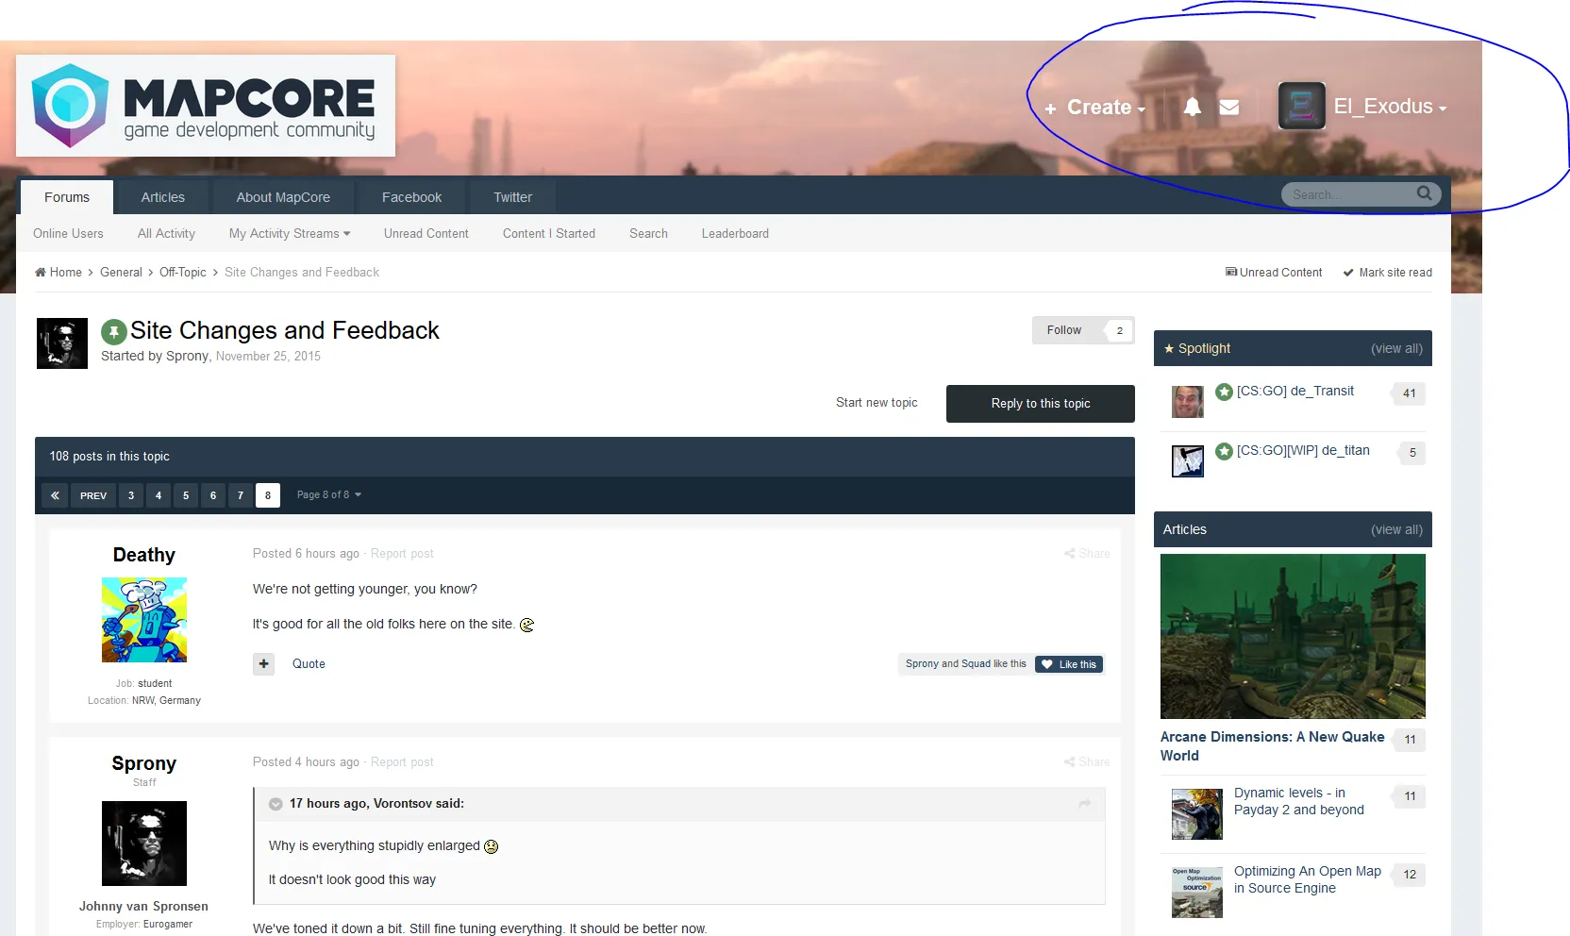
Task: Open the Arcane Dimensions article thumbnail
Action: [x=1293, y=637]
